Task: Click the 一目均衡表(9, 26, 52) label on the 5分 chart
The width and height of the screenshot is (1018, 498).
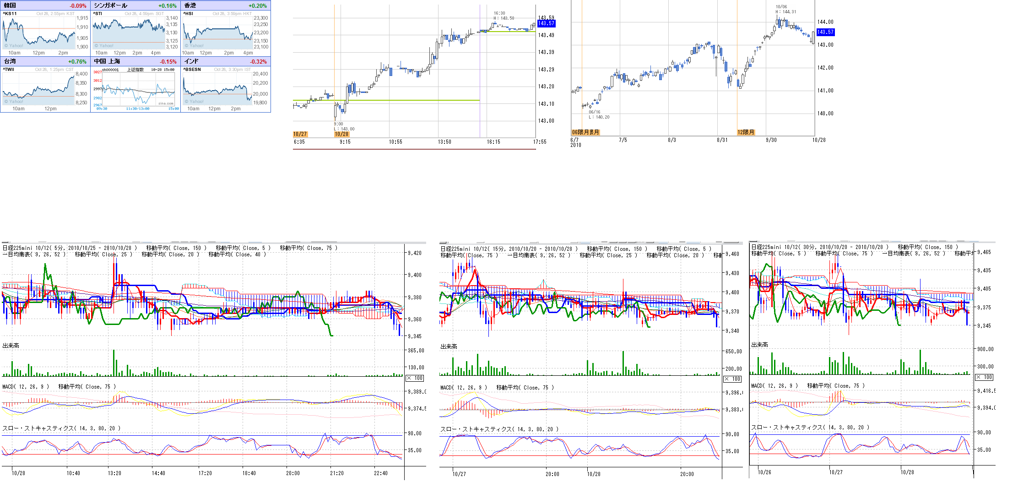Action: [34, 254]
